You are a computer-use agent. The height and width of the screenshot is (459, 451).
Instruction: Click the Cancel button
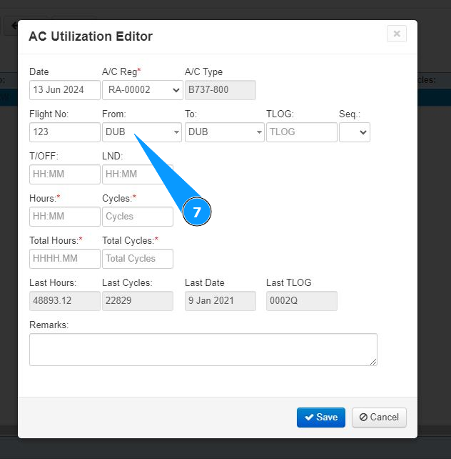click(x=379, y=418)
